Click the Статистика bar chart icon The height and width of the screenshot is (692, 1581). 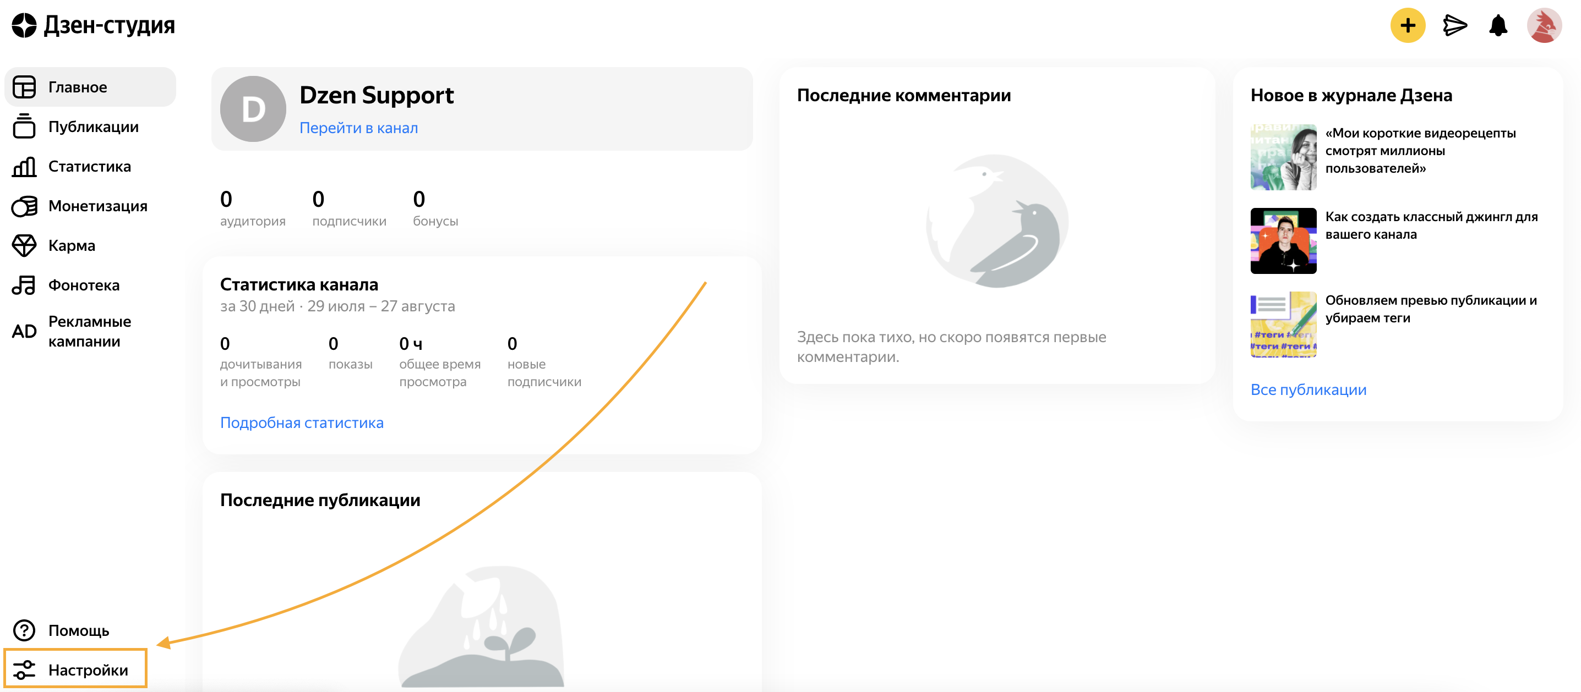point(25,166)
